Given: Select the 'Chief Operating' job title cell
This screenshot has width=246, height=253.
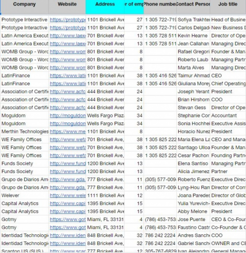Looking at the screenshot, I should (228, 83).
